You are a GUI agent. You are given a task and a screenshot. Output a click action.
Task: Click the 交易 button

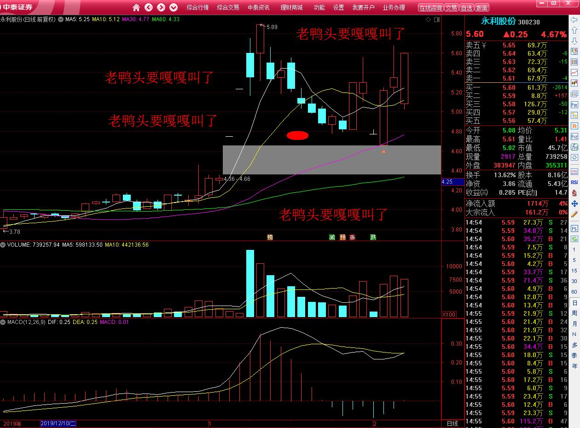452,8
